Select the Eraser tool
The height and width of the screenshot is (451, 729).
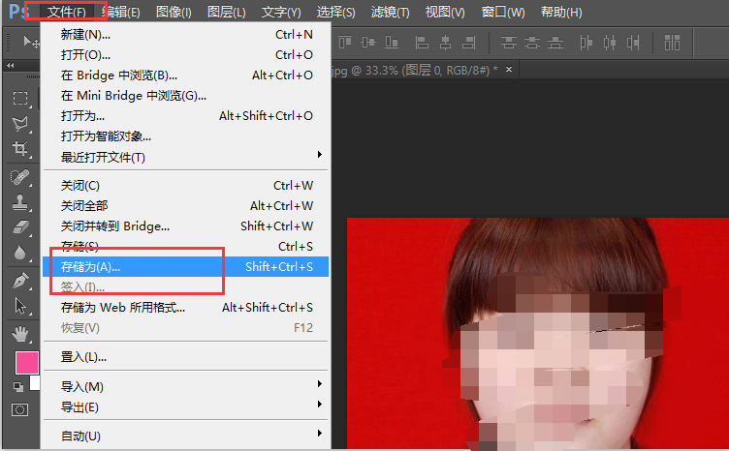(x=20, y=227)
